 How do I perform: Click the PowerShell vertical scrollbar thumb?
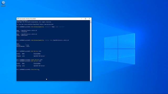(91, 22)
